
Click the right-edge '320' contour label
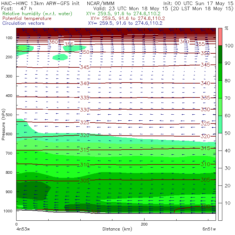tap(205, 136)
